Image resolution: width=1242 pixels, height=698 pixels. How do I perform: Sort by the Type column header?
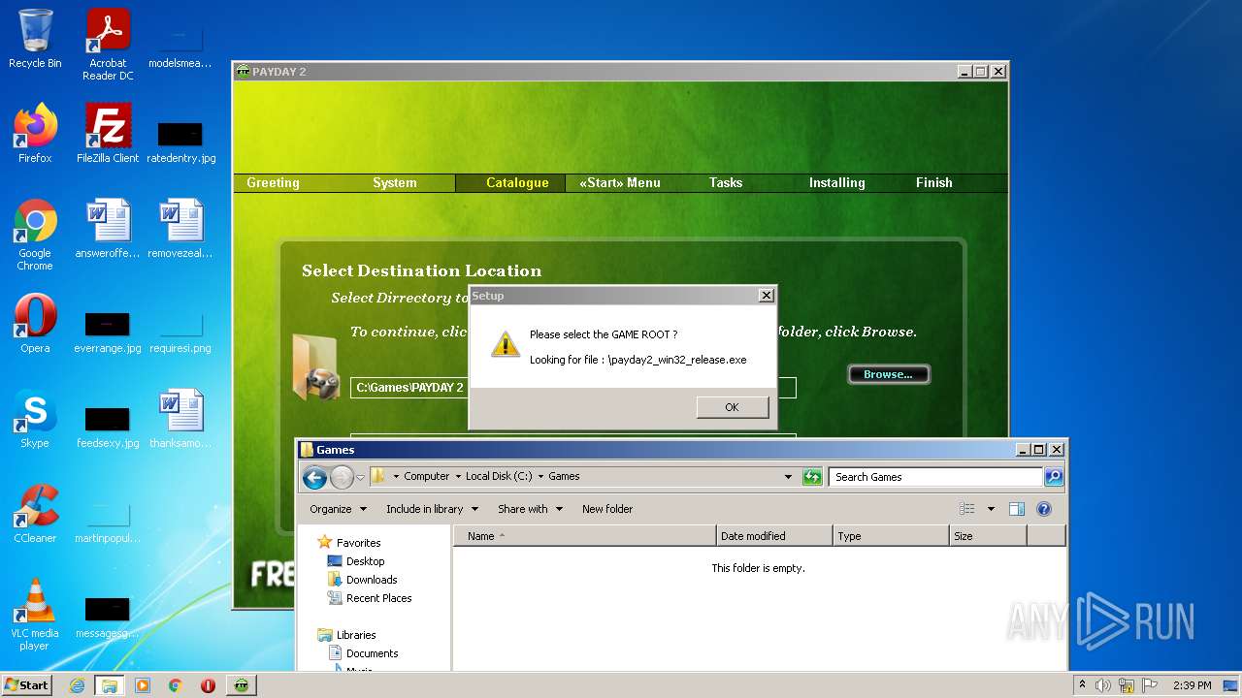pyautogui.click(x=891, y=536)
